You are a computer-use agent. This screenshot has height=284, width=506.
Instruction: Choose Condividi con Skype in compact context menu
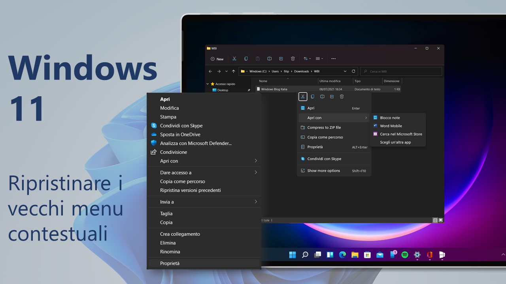tap(334, 159)
